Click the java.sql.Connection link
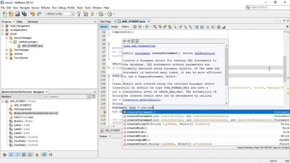The height and width of the screenshot is (163, 290). (x=140, y=46)
